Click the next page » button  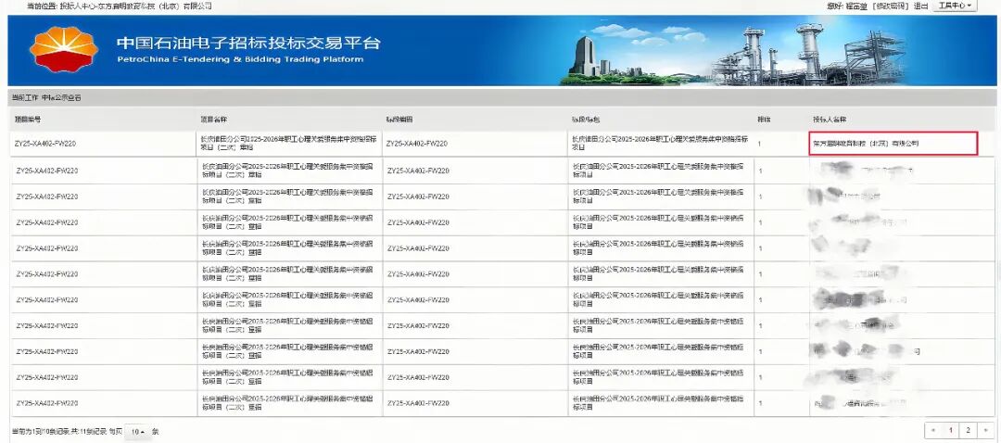click(x=985, y=431)
